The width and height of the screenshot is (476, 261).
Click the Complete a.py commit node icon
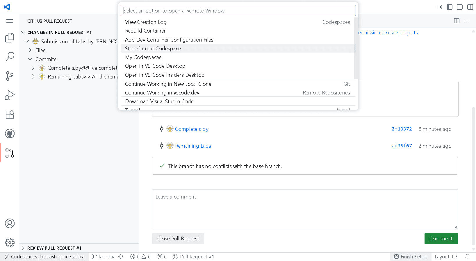click(x=162, y=129)
